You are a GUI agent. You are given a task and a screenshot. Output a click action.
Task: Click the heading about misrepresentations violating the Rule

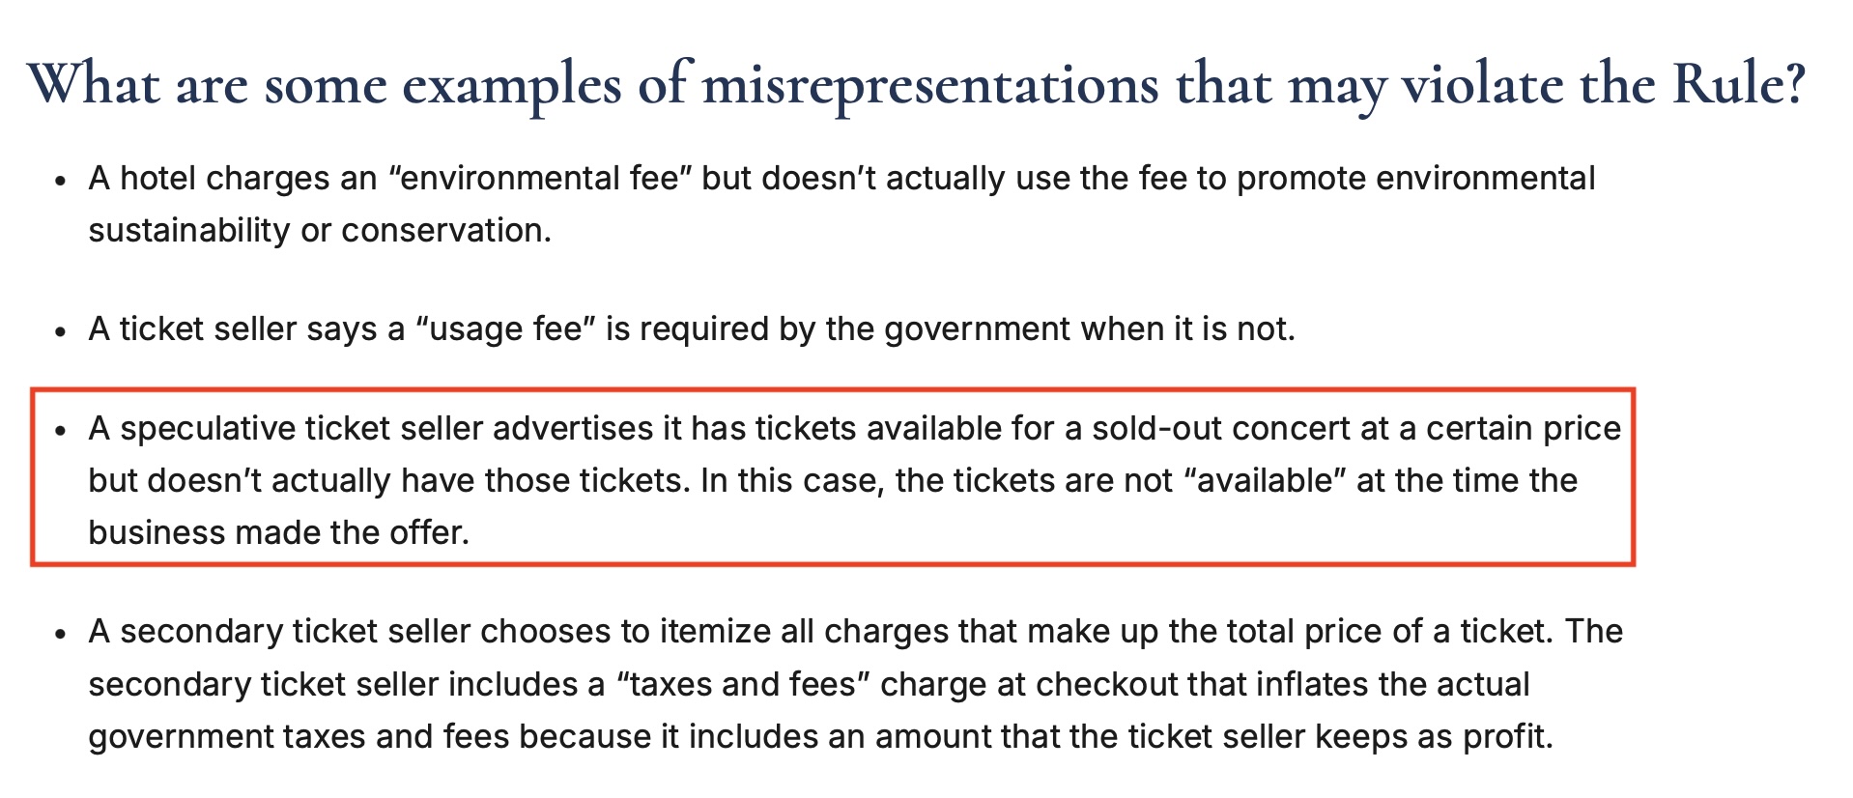click(916, 85)
